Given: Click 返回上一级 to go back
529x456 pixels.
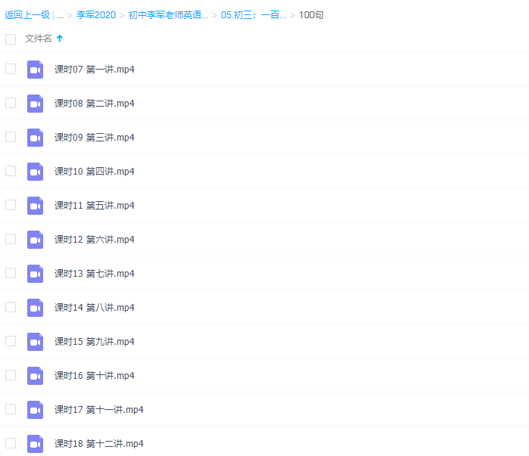Looking at the screenshot, I should tap(27, 15).
